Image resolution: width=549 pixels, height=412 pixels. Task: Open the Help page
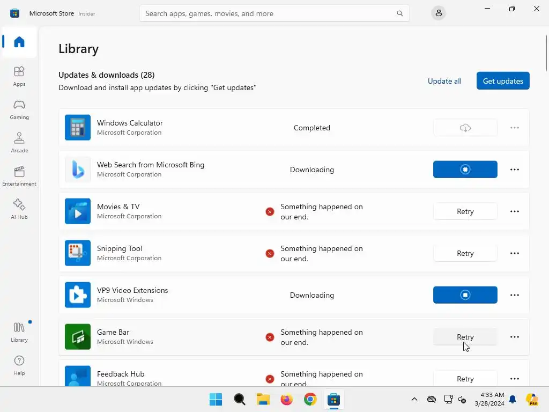click(x=19, y=366)
